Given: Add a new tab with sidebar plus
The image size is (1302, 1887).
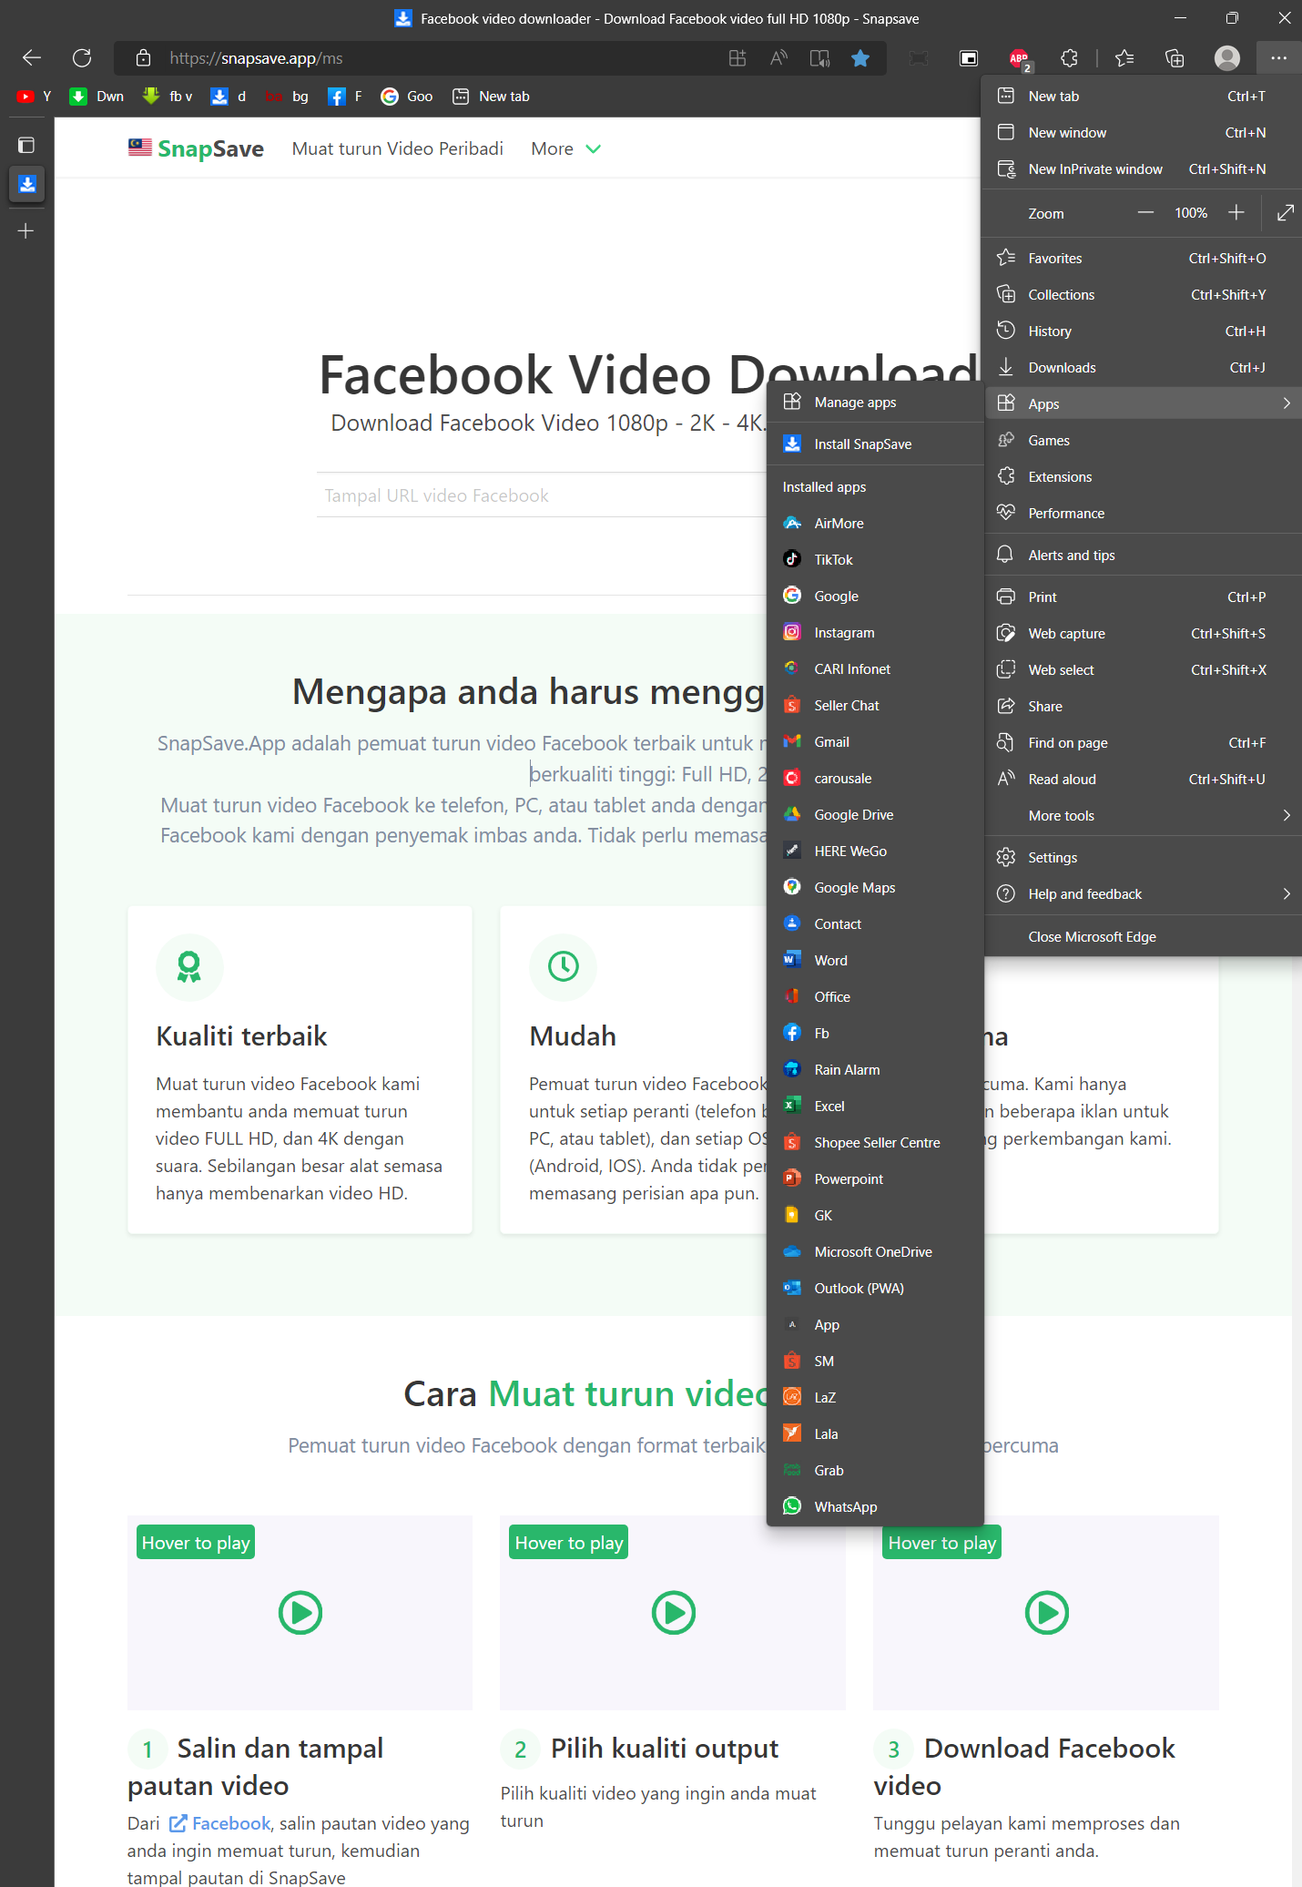Looking at the screenshot, I should click(26, 231).
